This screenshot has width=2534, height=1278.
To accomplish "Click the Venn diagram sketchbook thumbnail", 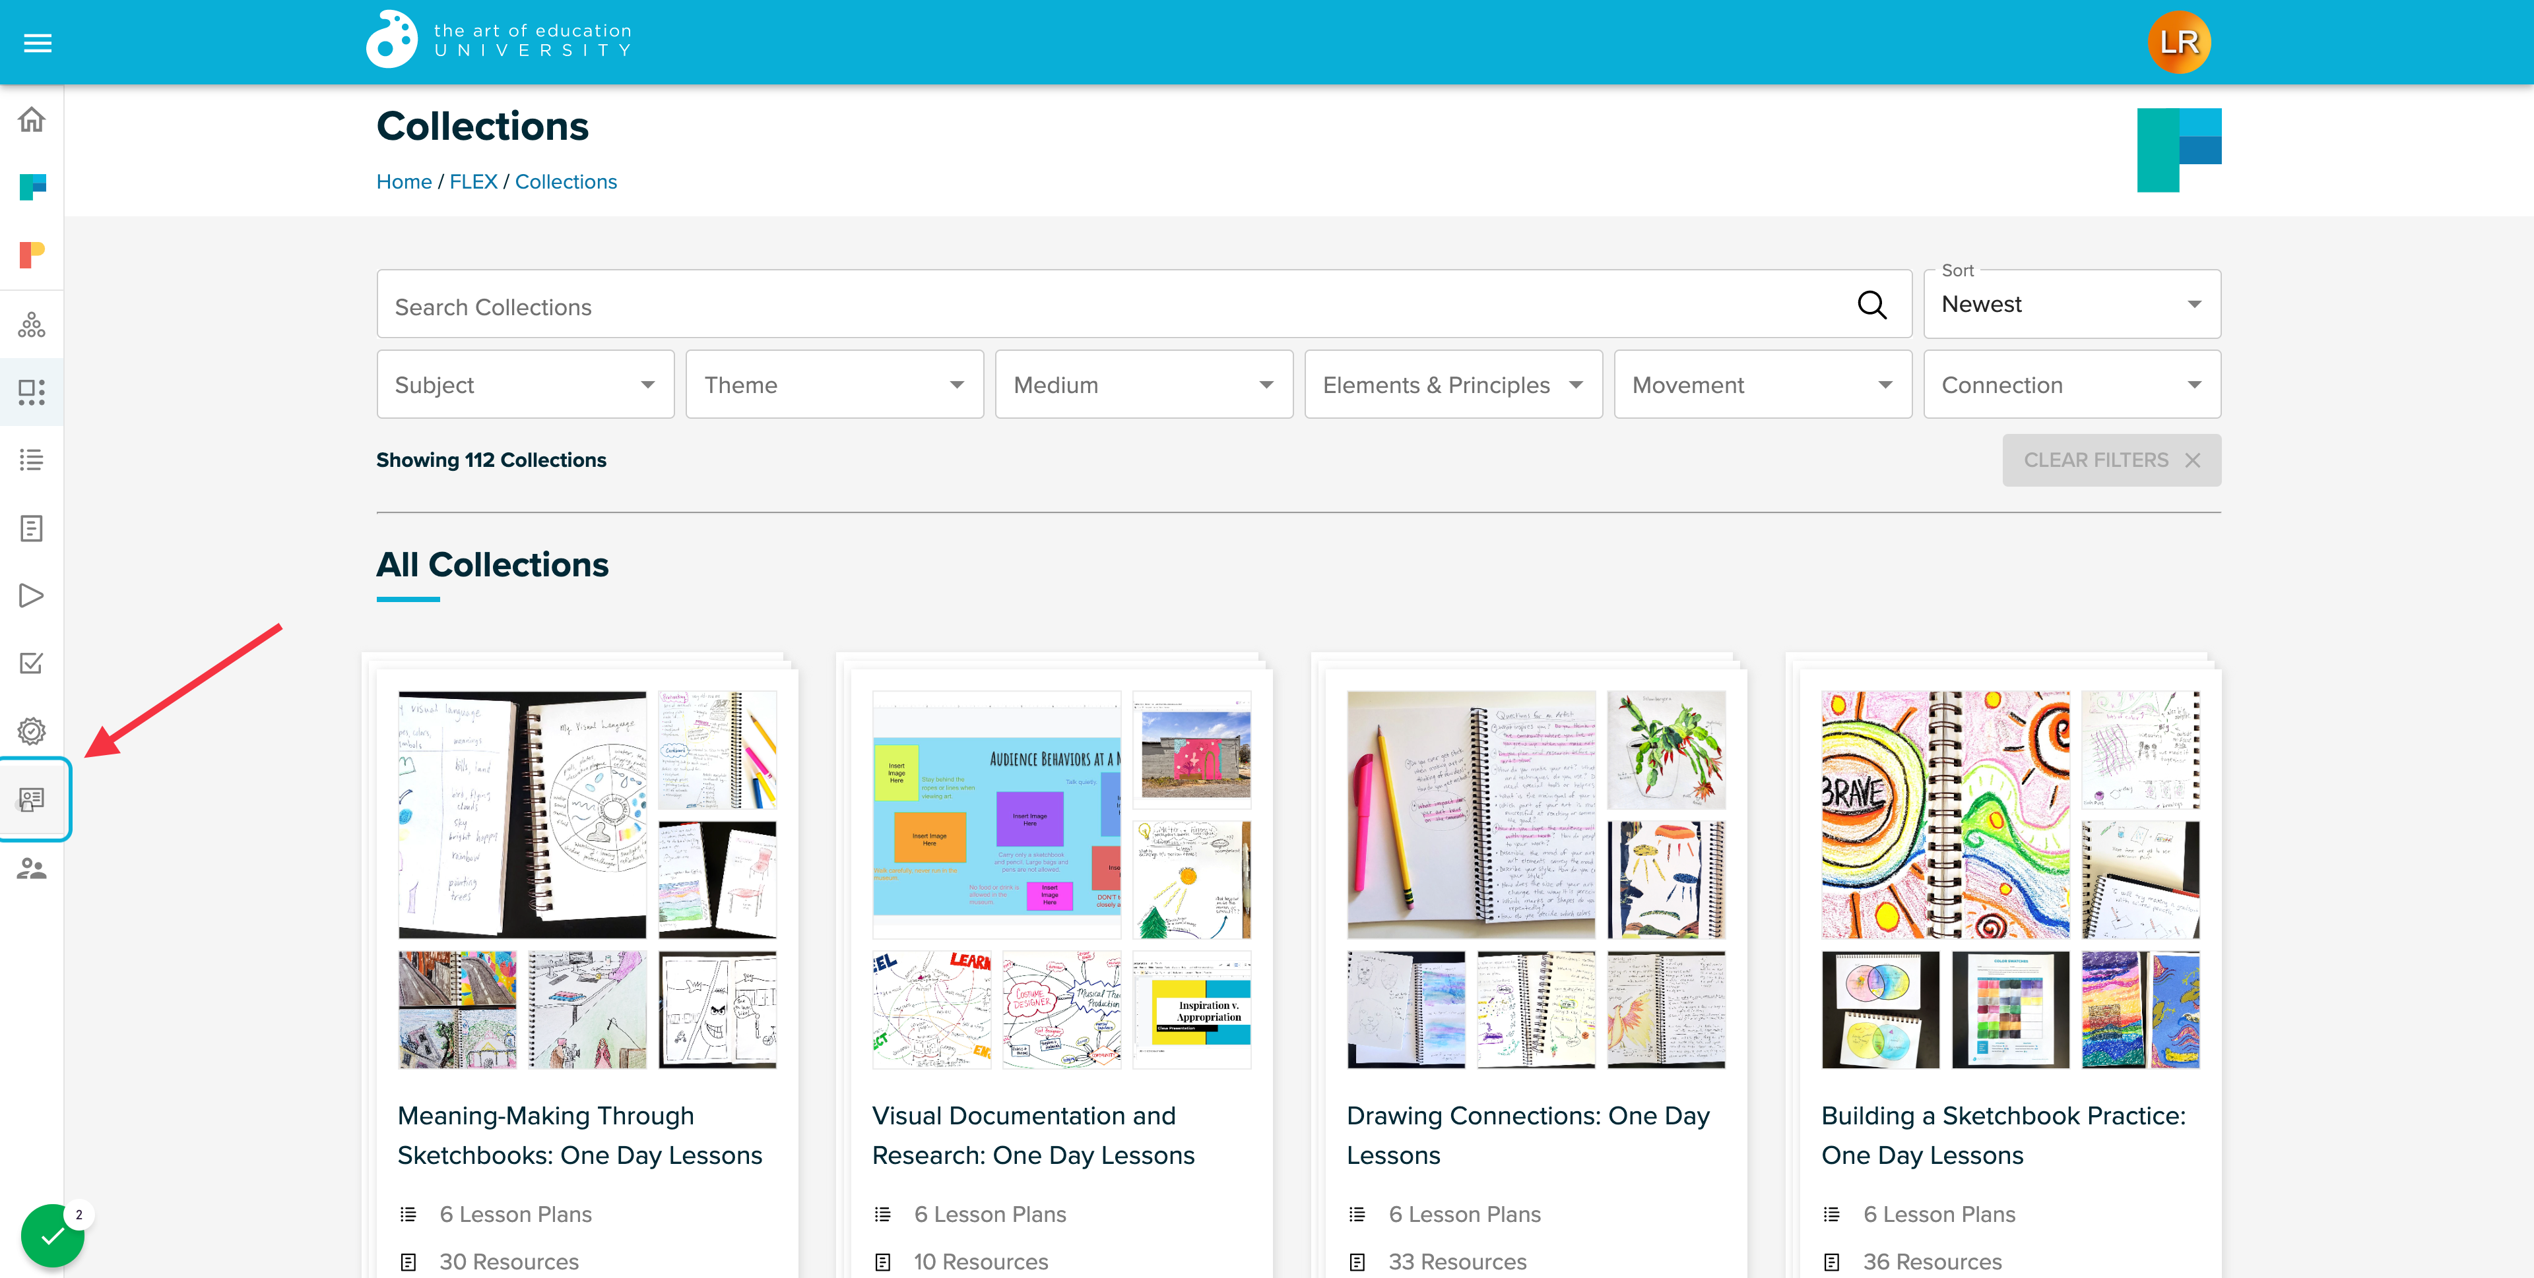I will (1880, 1010).
